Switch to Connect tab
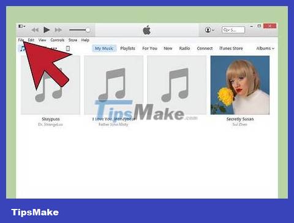Screen dimensions: 294x223 pos(205,48)
